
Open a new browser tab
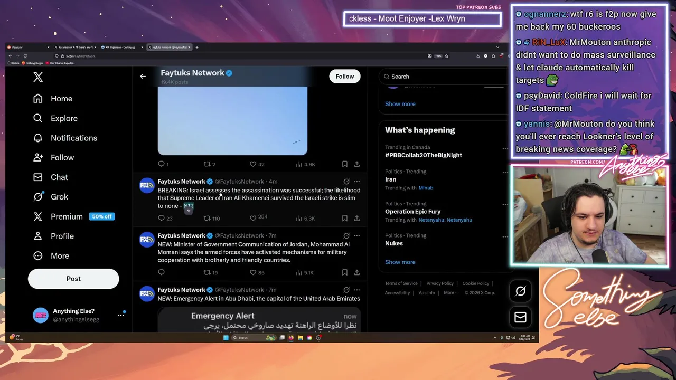pyautogui.click(x=197, y=47)
